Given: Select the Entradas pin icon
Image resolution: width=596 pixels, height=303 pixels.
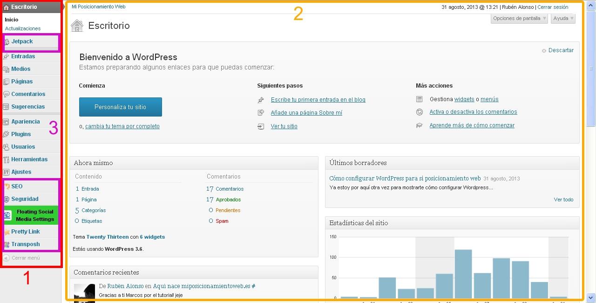Looking at the screenshot, I should pyautogui.click(x=7, y=56).
